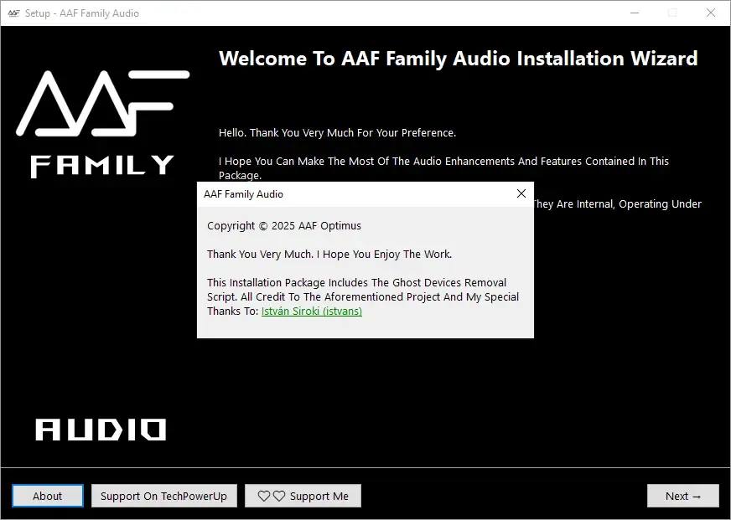Click the Copyright © 2025 AAF Optimus text
The height and width of the screenshot is (520, 731).
[x=284, y=225]
